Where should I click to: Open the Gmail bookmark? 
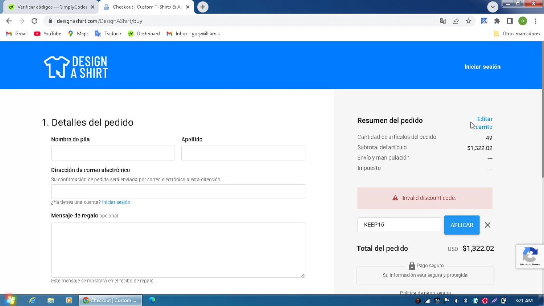point(17,33)
